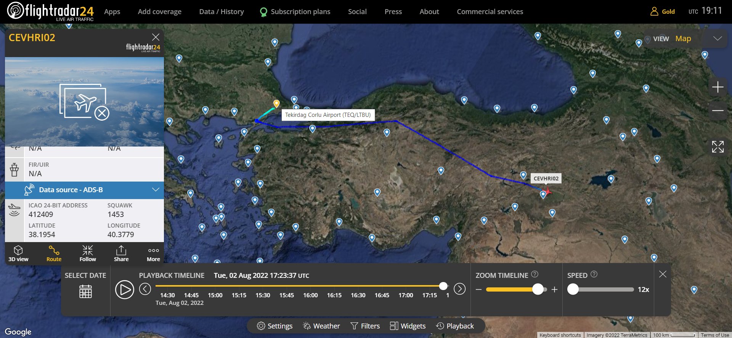
Task: Select latitude value 38.1954
Action: click(42, 234)
